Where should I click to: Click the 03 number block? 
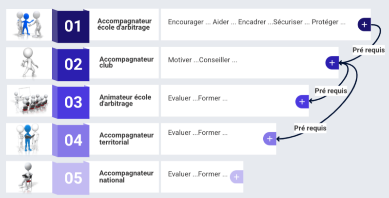[x=73, y=102]
